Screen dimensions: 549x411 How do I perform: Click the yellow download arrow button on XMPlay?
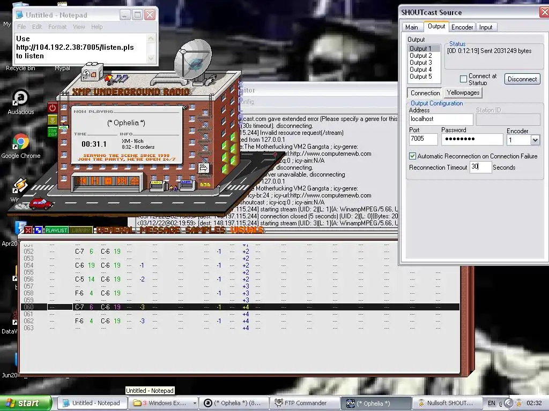coord(52,120)
